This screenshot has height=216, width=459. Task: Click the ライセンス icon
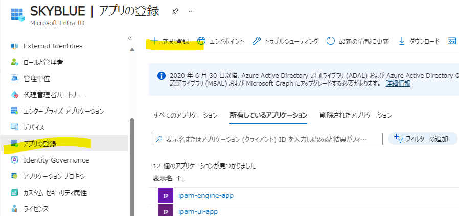[14, 209]
